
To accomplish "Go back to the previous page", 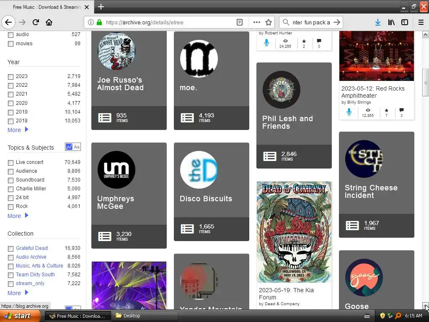I will tap(8, 22).
